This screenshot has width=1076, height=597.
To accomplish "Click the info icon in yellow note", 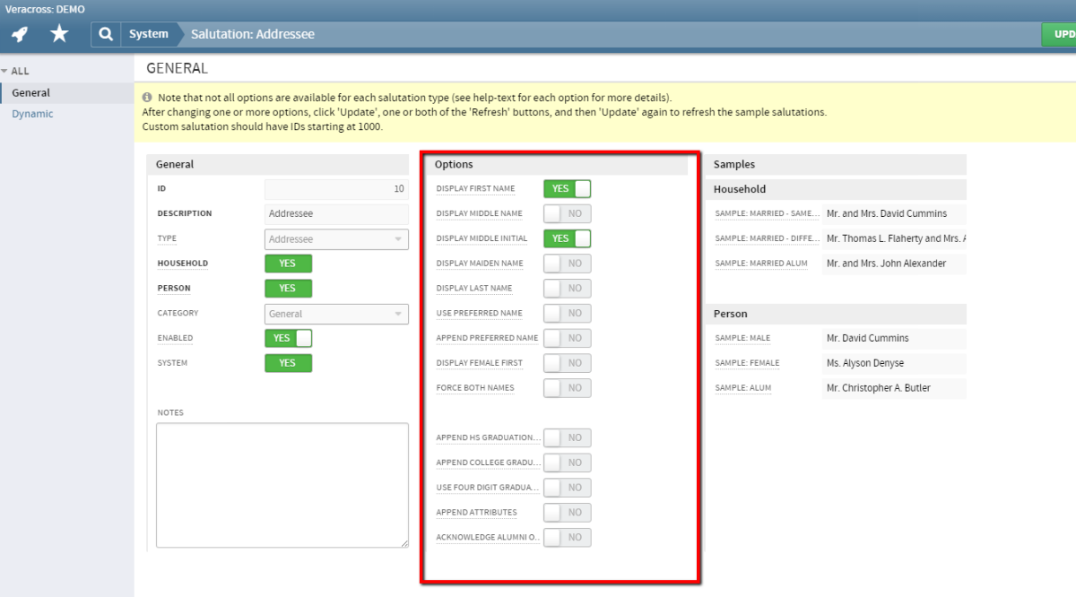I will [x=148, y=97].
